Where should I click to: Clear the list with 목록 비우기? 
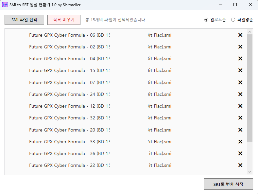[x=64, y=20]
